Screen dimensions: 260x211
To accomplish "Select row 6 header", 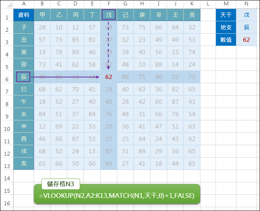I will pyautogui.click(x=7, y=77).
